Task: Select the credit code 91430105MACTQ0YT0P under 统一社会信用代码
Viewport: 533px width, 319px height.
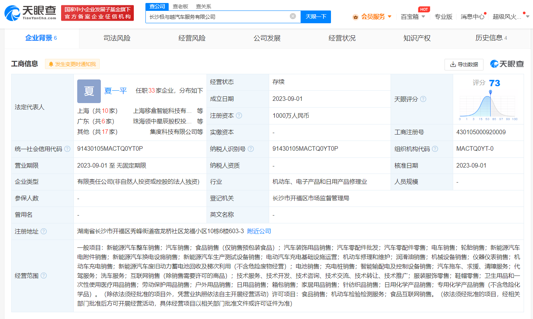Action: [x=110, y=149]
